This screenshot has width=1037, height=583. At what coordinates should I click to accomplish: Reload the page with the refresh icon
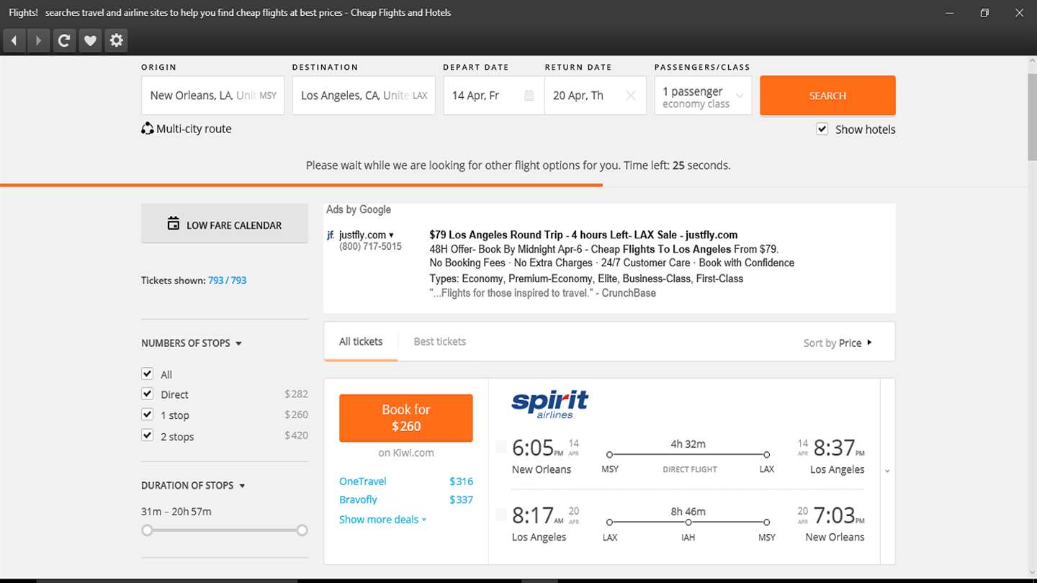[64, 40]
